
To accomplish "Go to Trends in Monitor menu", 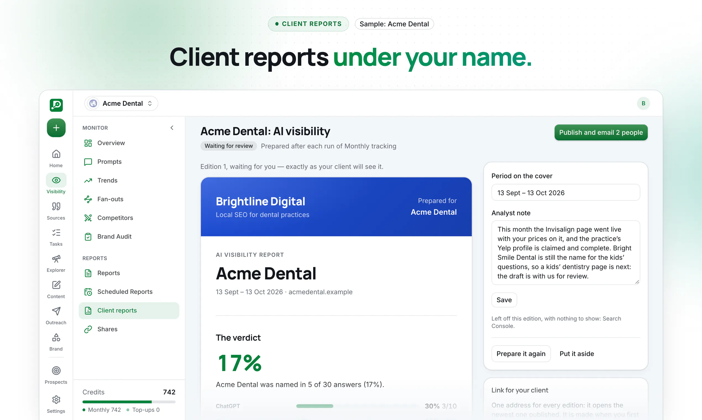I will 129,180.
